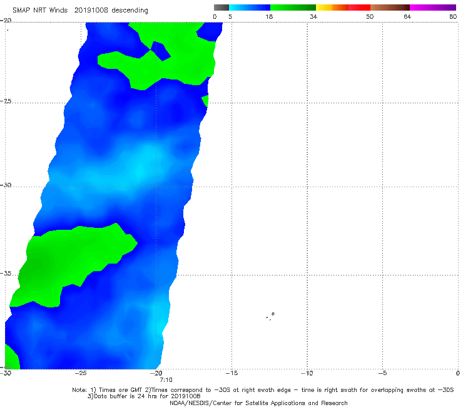This screenshot has height=407, width=463.
Task: Click the latitude label "-25" on left axis
Action: coord(6,101)
